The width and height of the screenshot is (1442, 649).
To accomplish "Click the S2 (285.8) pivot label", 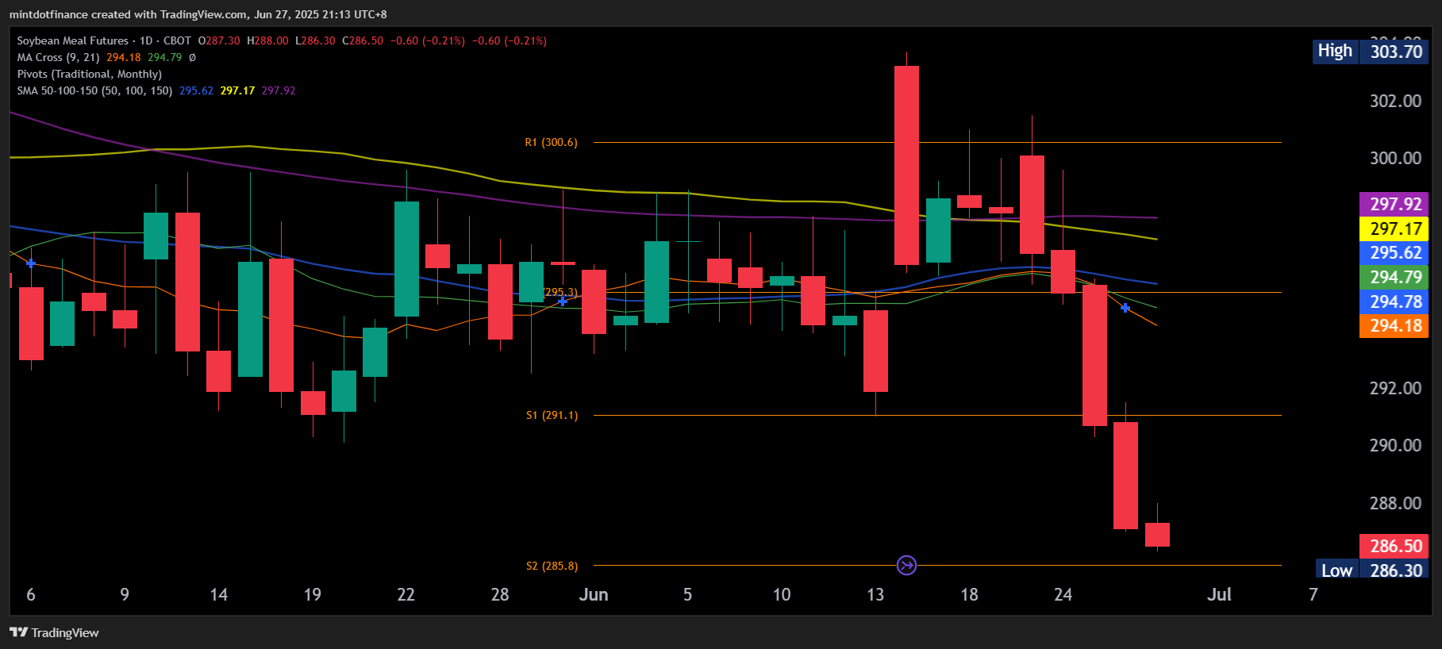I will (x=552, y=566).
